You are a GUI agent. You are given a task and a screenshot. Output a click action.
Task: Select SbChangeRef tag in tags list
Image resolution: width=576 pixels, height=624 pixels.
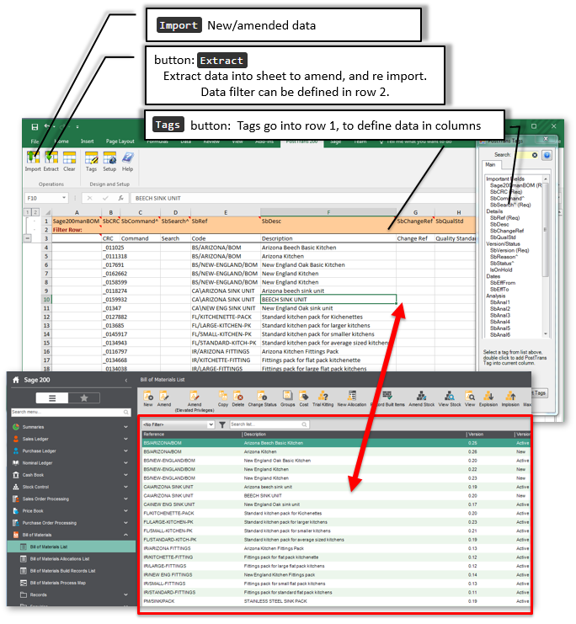(x=507, y=231)
